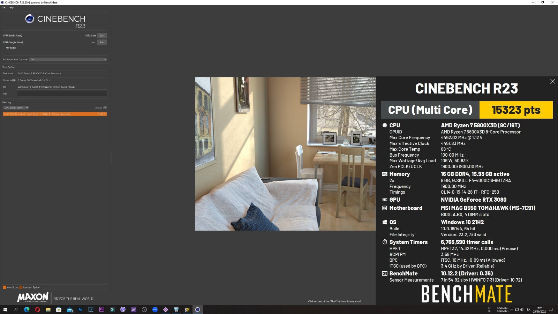
Task: Click the BENCHMATE logo
Action: pos(467,294)
